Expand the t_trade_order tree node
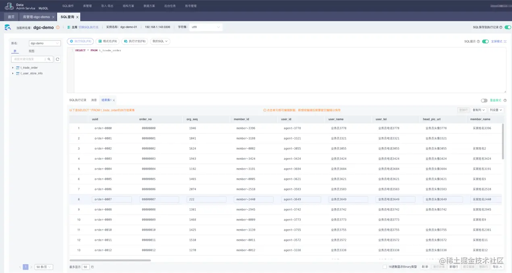Image resolution: width=512 pixels, height=273 pixels. click(x=13, y=68)
